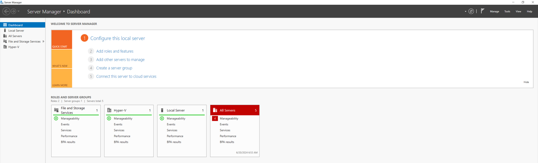Open the View menu
Viewport: 538px width, 163px height.
(x=518, y=11)
